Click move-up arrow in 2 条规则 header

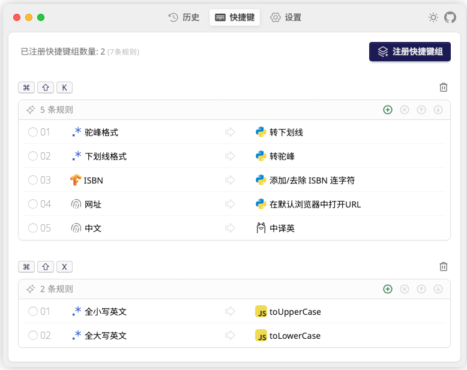pyautogui.click(x=421, y=289)
